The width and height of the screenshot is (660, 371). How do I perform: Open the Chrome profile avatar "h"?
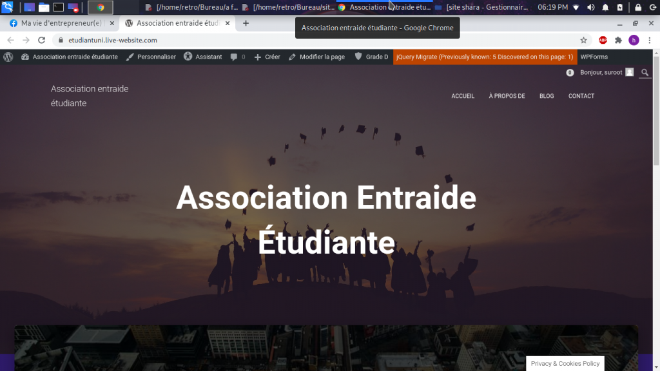click(x=634, y=40)
